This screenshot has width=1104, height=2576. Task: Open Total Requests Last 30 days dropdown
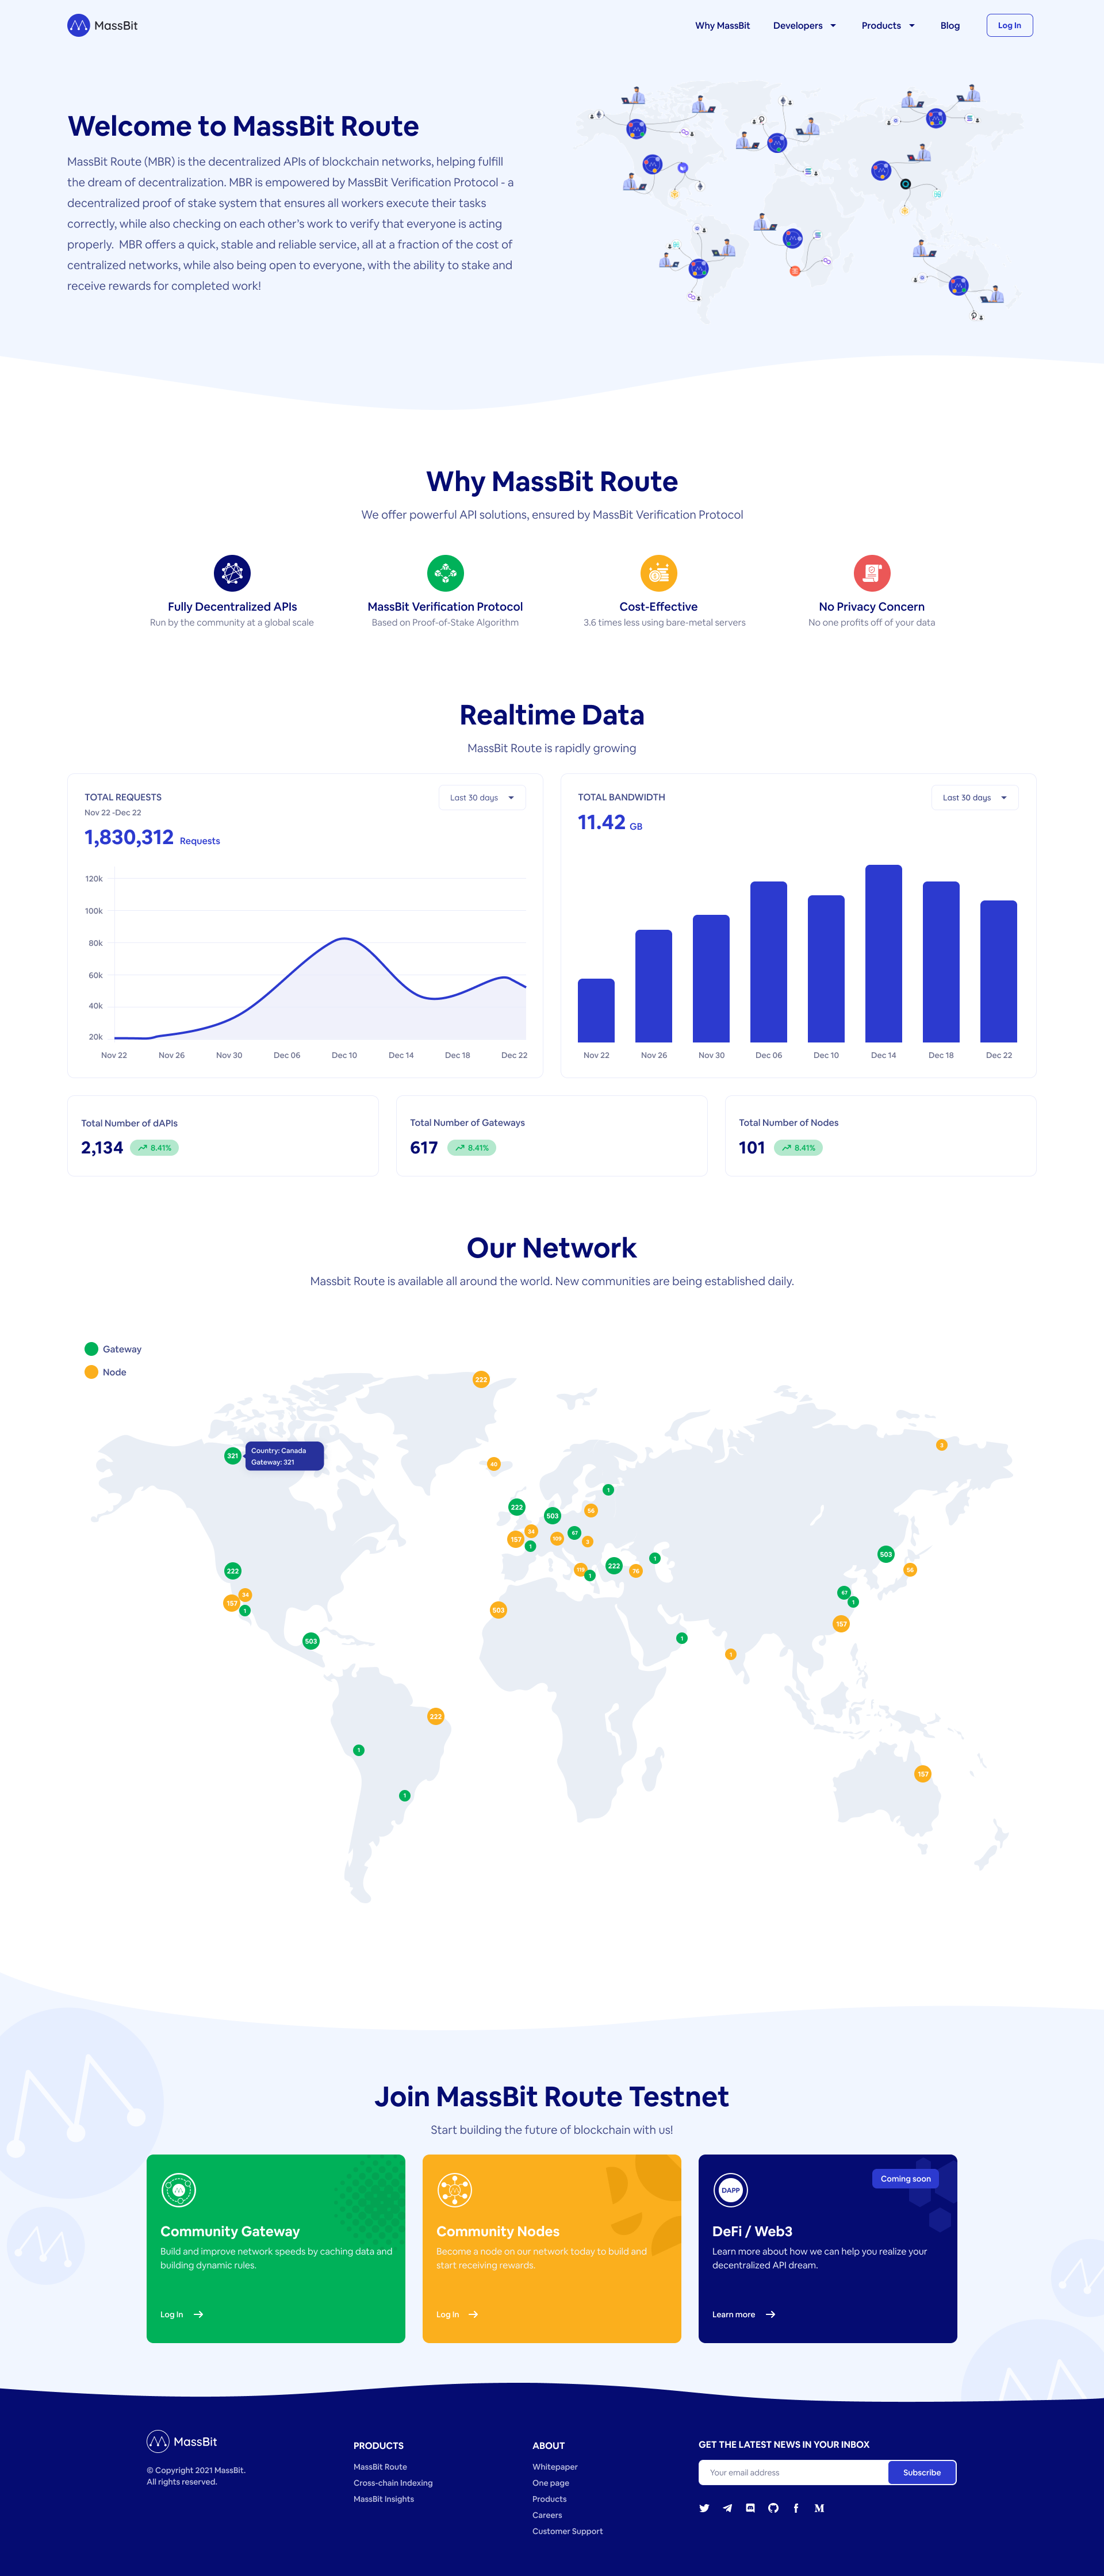482,797
